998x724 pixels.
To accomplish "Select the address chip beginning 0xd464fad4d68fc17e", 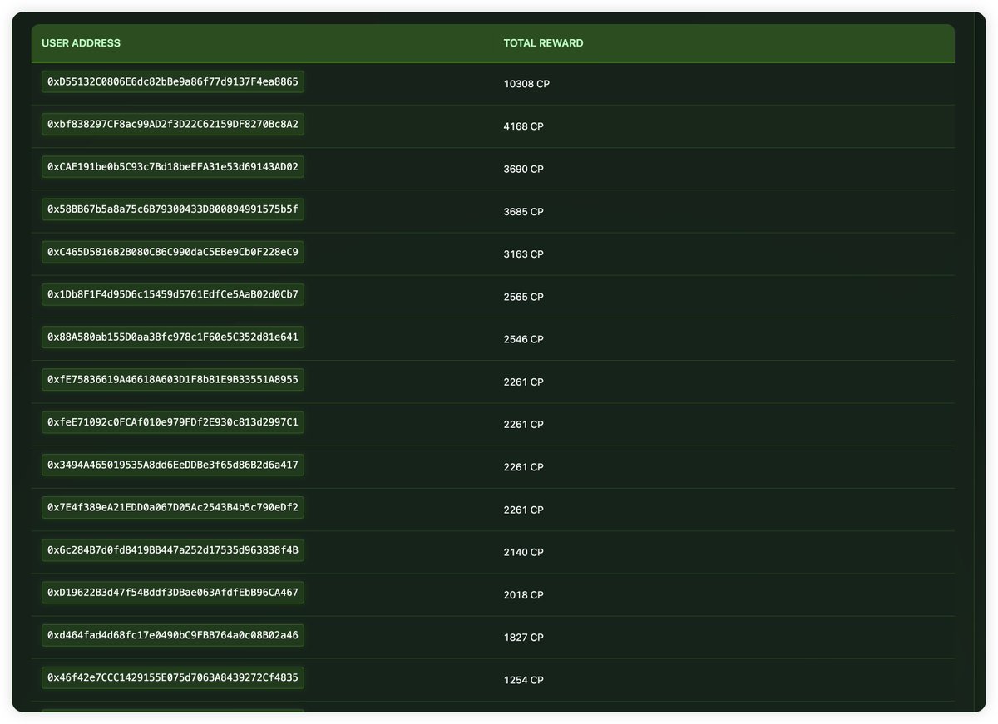I will [170, 634].
